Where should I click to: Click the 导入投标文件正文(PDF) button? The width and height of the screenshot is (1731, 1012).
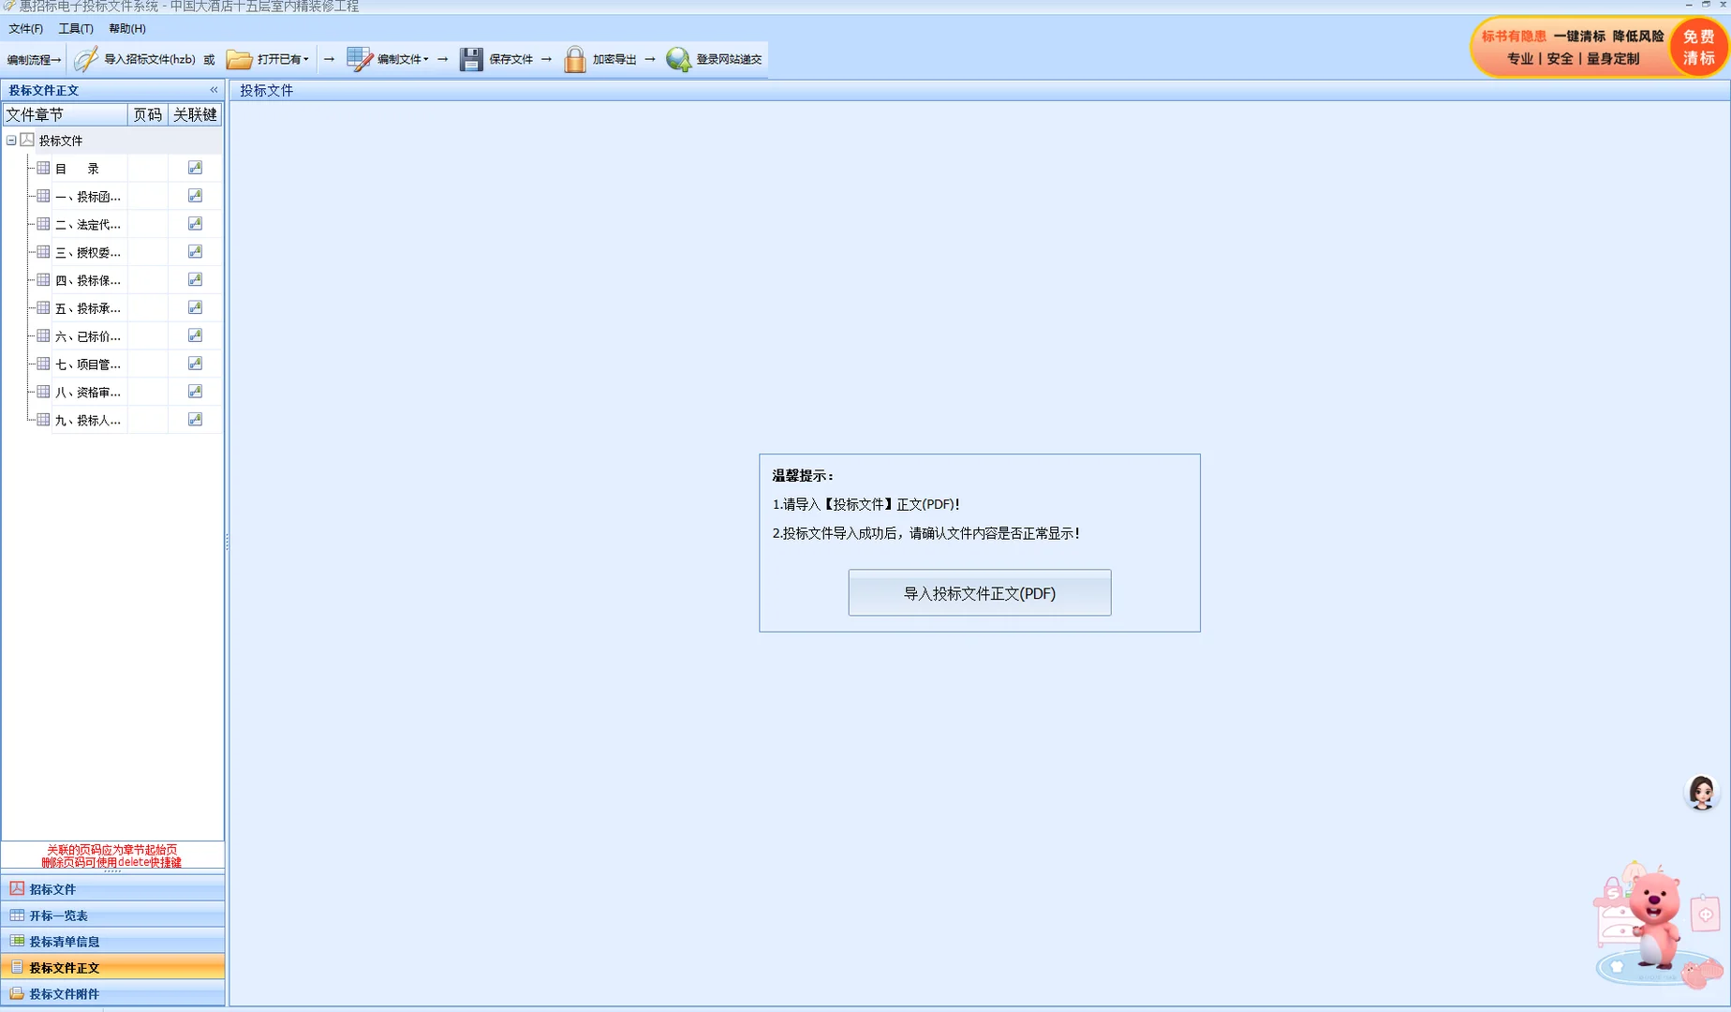[980, 593]
